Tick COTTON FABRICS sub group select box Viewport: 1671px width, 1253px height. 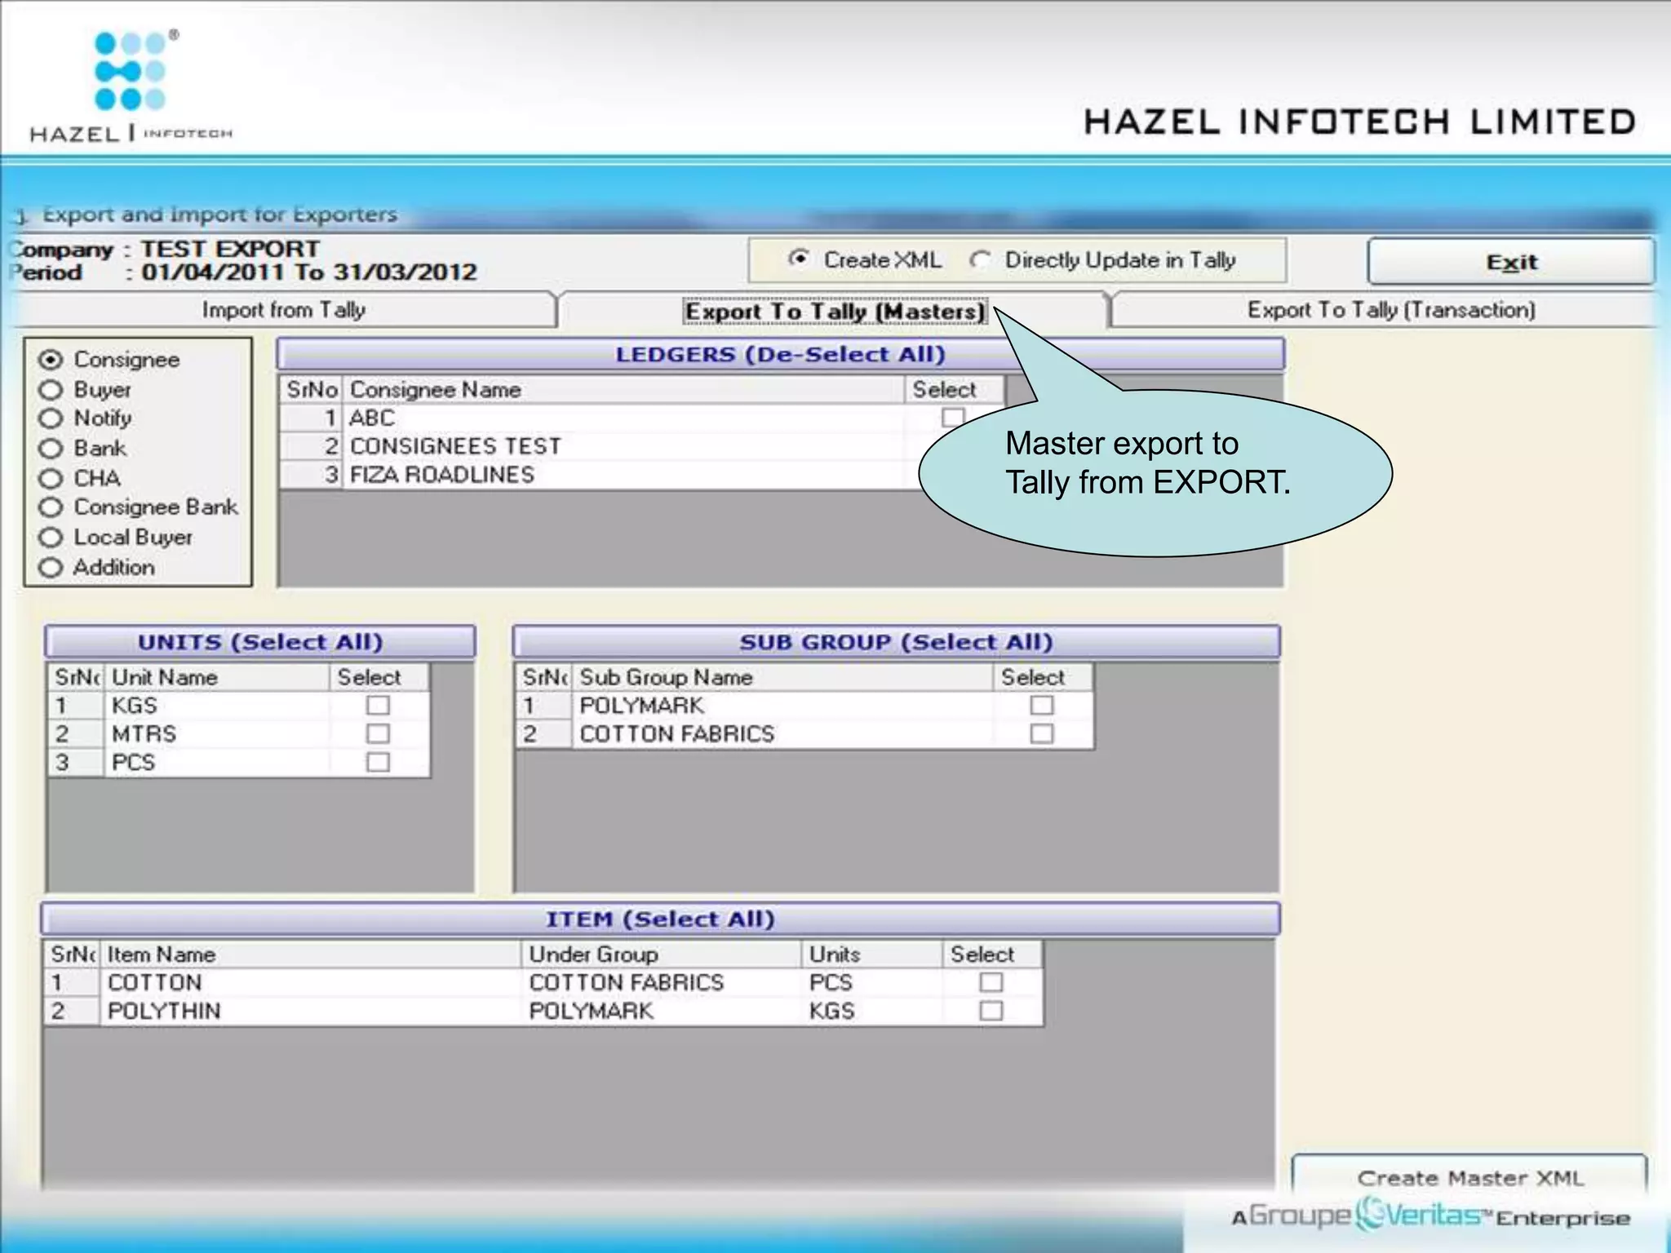[1042, 733]
